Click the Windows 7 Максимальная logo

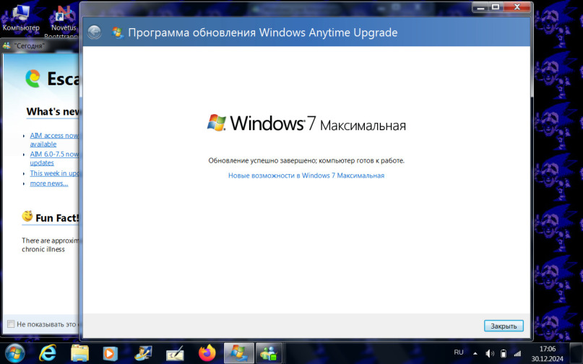(x=306, y=123)
